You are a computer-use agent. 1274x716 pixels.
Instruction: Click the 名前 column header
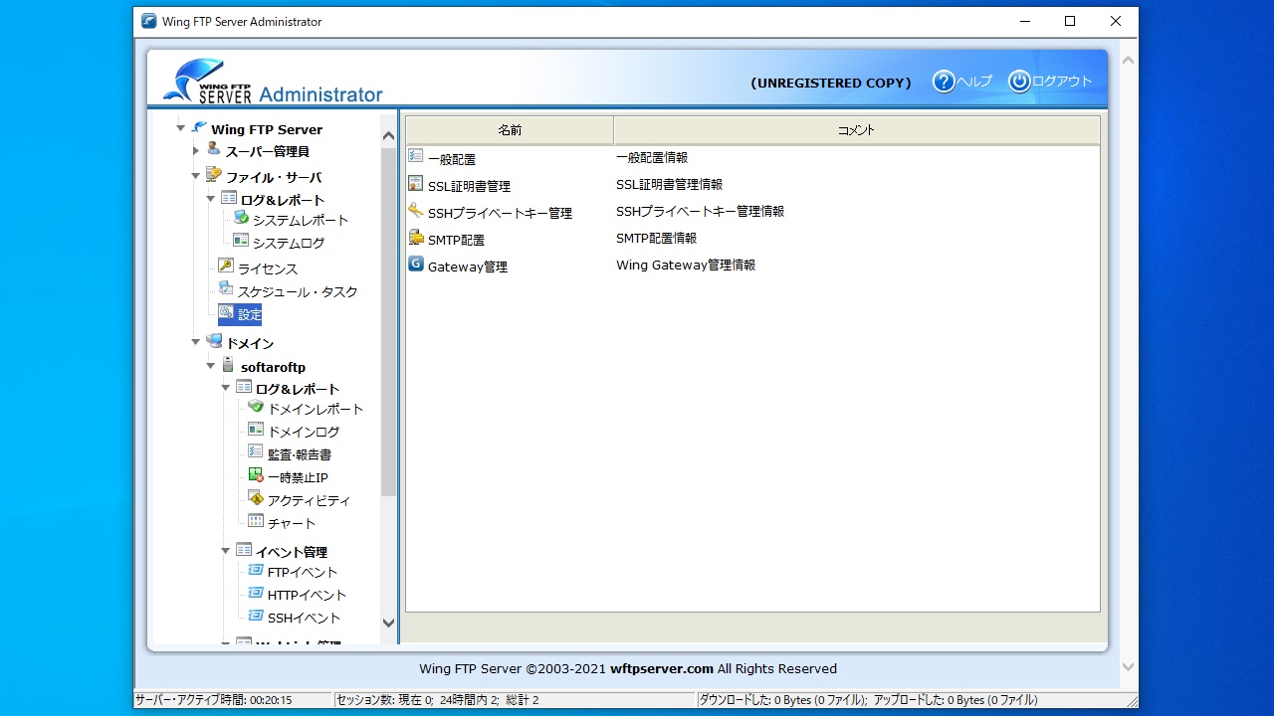point(510,130)
